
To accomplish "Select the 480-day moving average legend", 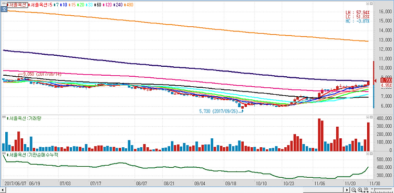I will click(x=129, y=5).
